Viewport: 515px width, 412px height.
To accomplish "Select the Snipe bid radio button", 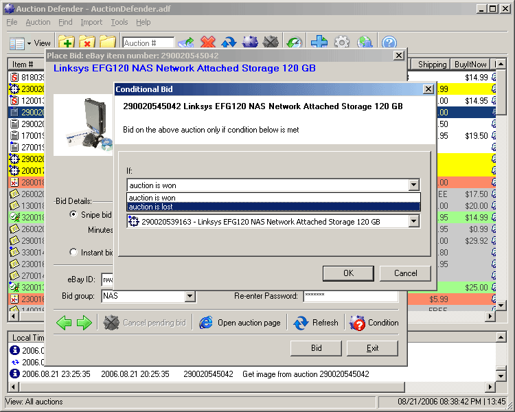I will [x=73, y=214].
